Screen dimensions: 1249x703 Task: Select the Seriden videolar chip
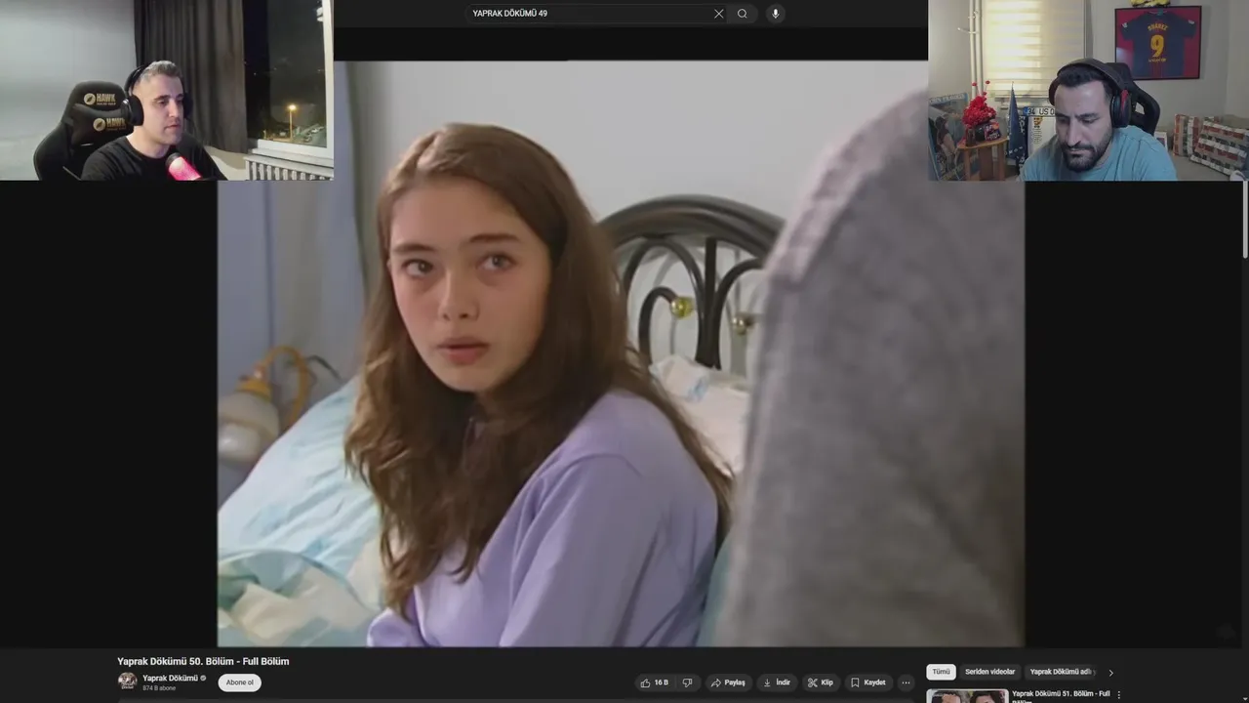pos(989,672)
